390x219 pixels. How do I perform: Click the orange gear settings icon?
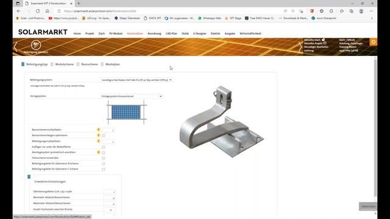tap(374, 42)
